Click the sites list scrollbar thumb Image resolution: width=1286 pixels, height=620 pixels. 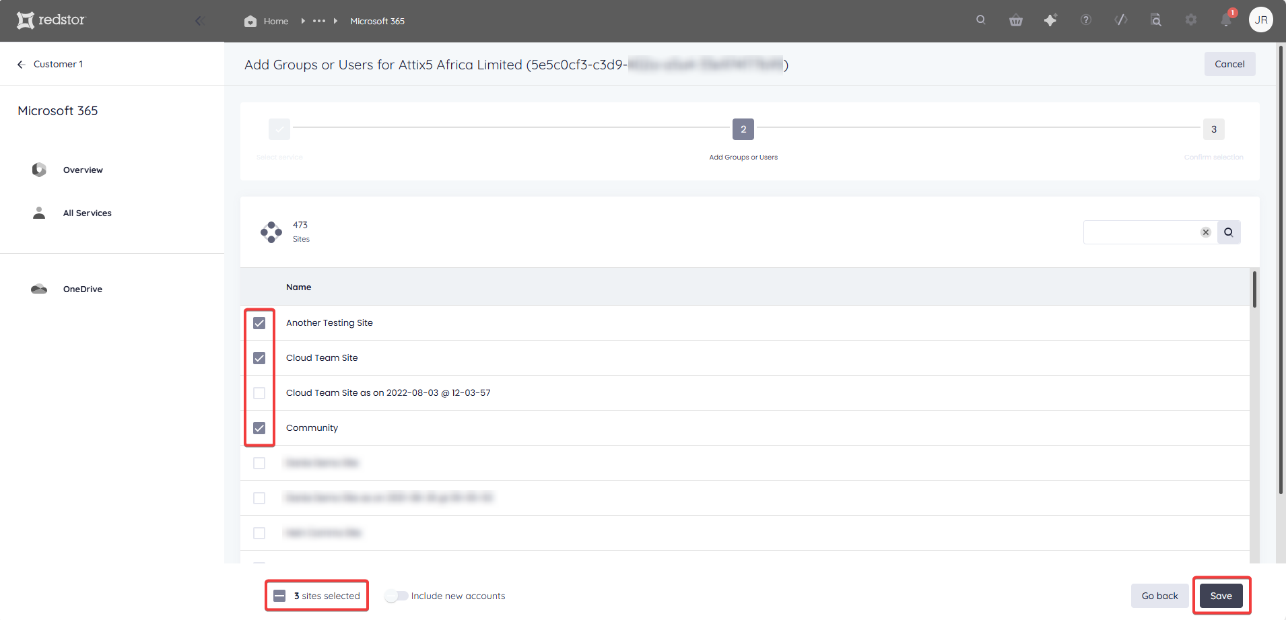coord(1254,289)
